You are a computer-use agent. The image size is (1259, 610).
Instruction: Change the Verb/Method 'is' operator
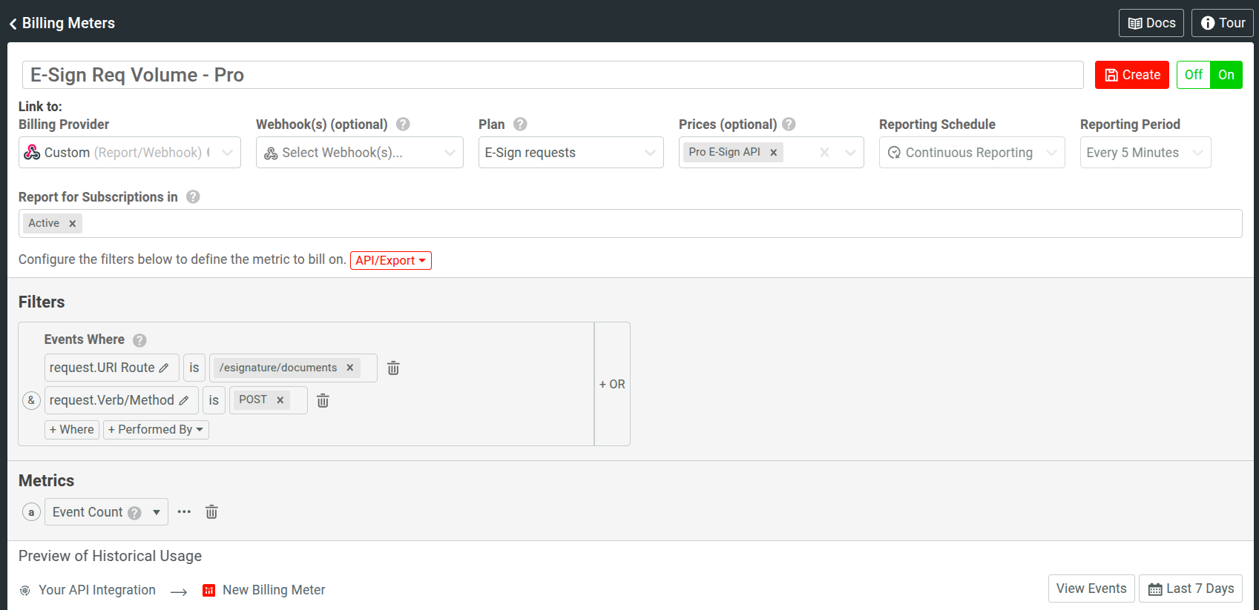coord(214,400)
